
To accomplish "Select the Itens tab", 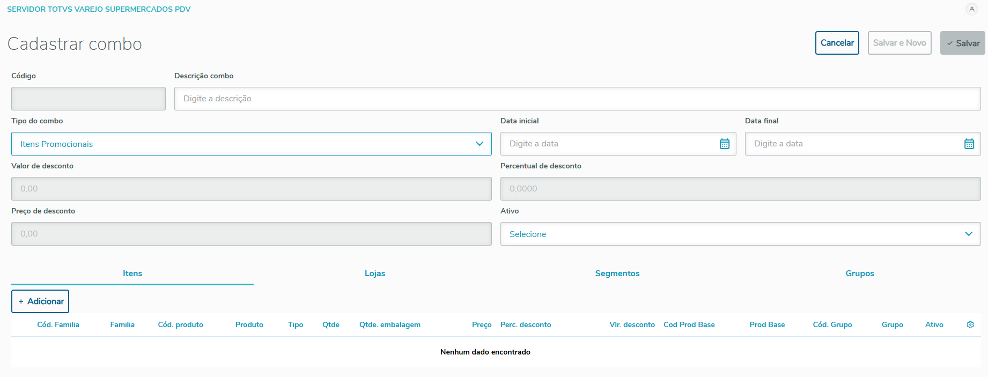I will [x=132, y=273].
